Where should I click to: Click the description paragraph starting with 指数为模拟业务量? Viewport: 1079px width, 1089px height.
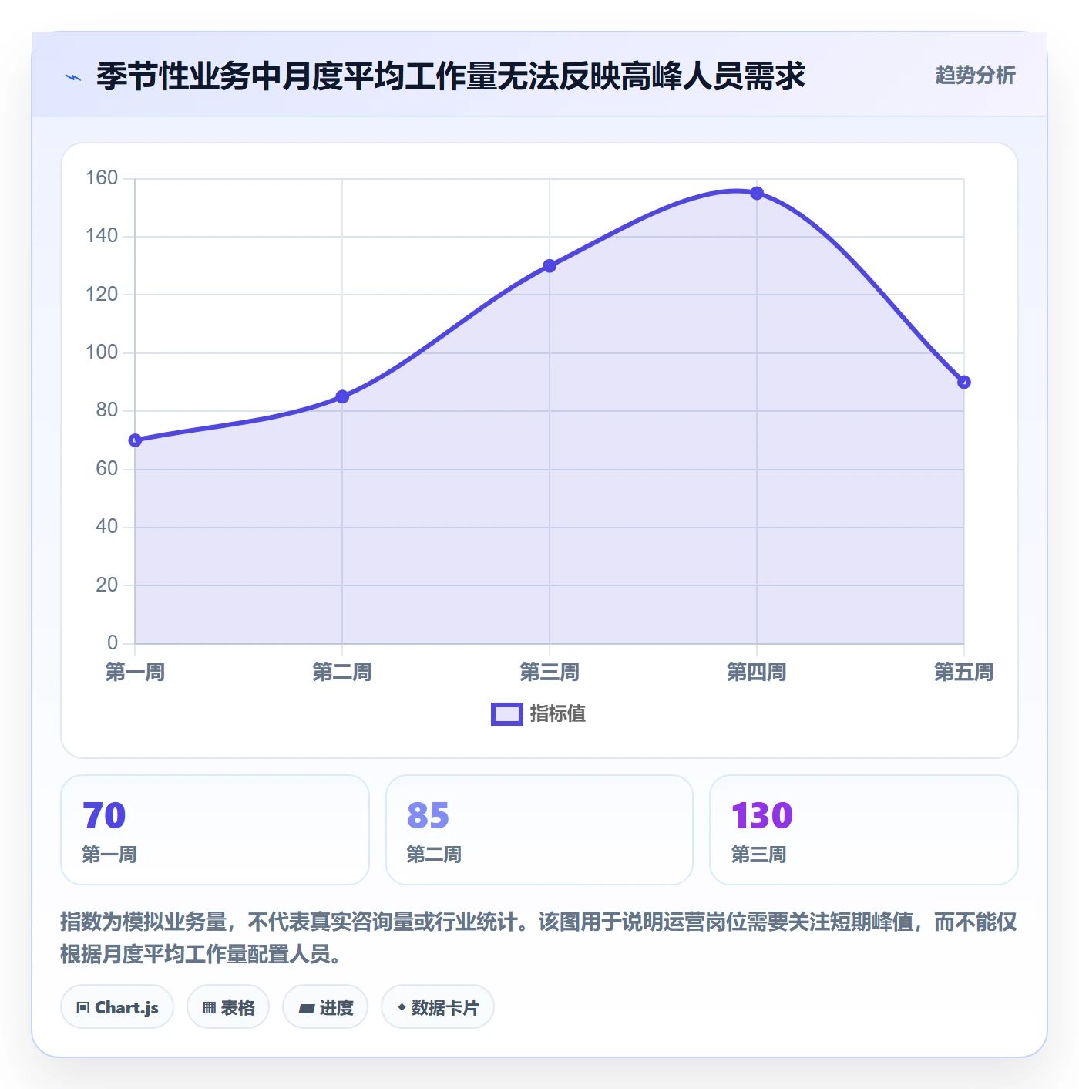[x=539, y=938]
